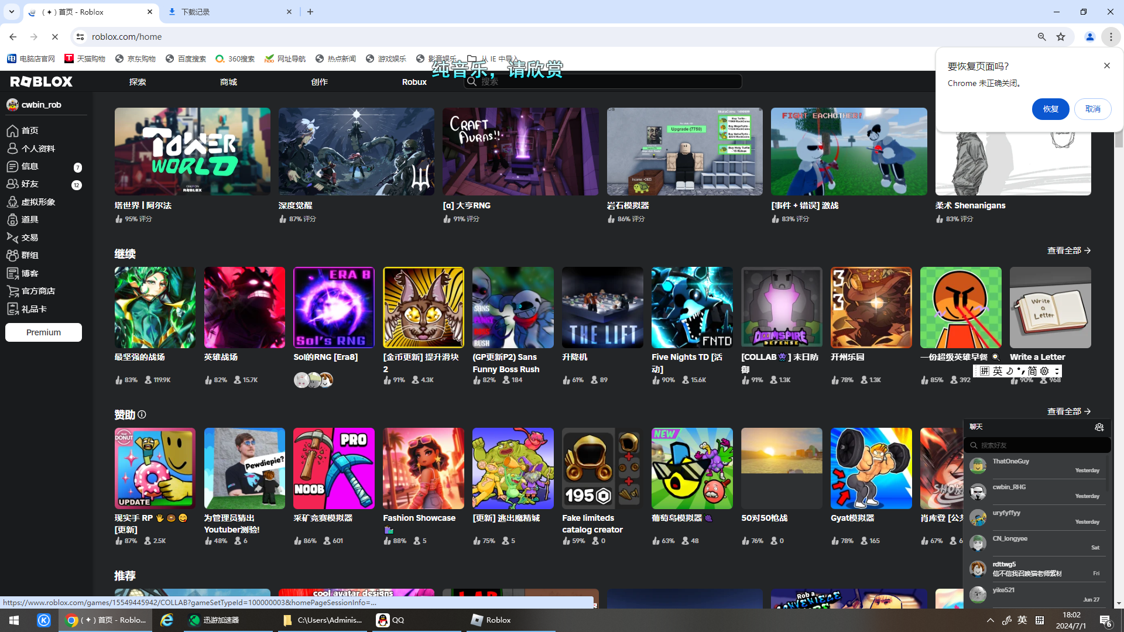This screenshot has height=632, width=1124.
Task: Click the cwbin_rob avatar in the sidebar
Action: click(12, 105)
